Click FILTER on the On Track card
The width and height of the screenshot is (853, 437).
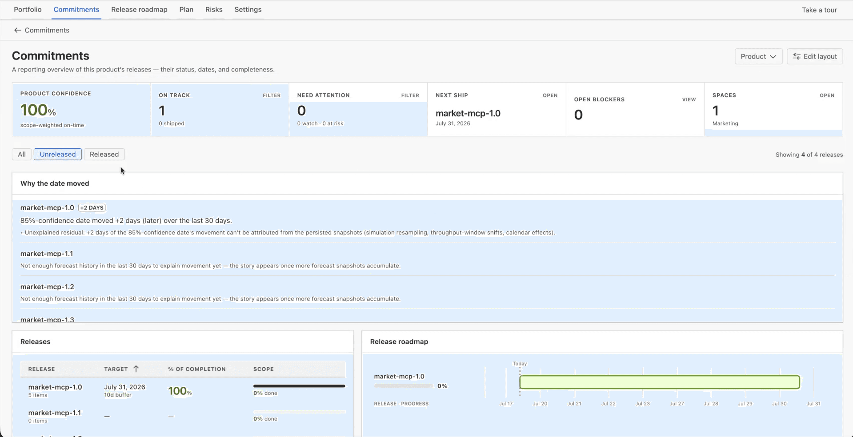click(x=272, y=95)
